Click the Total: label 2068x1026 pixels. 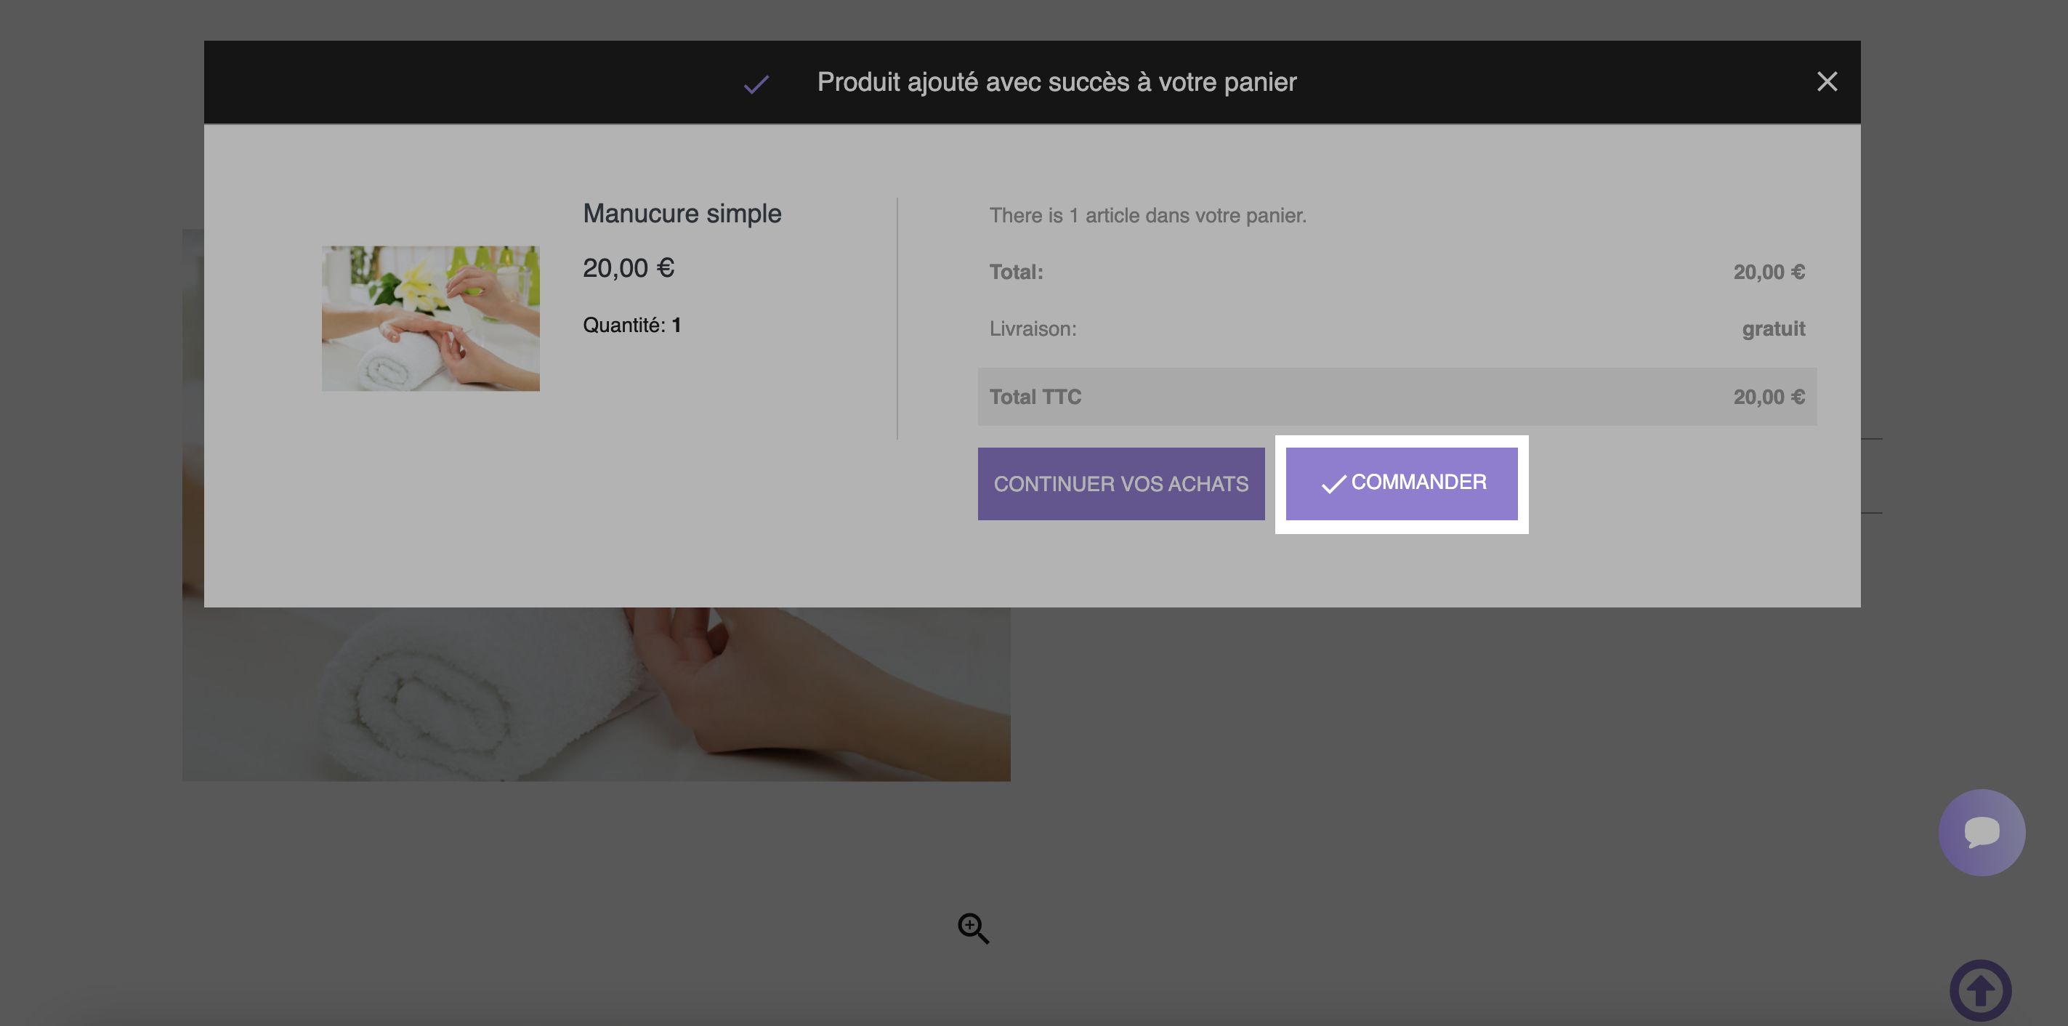coord(1016,271)
